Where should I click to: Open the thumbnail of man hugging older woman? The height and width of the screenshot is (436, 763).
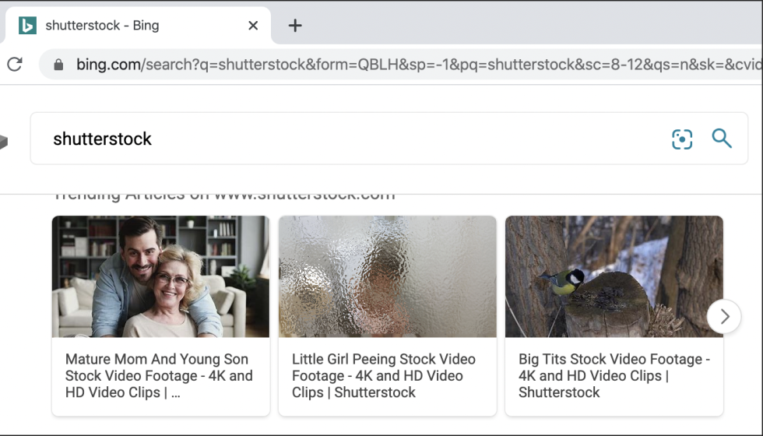click(160, 276)
